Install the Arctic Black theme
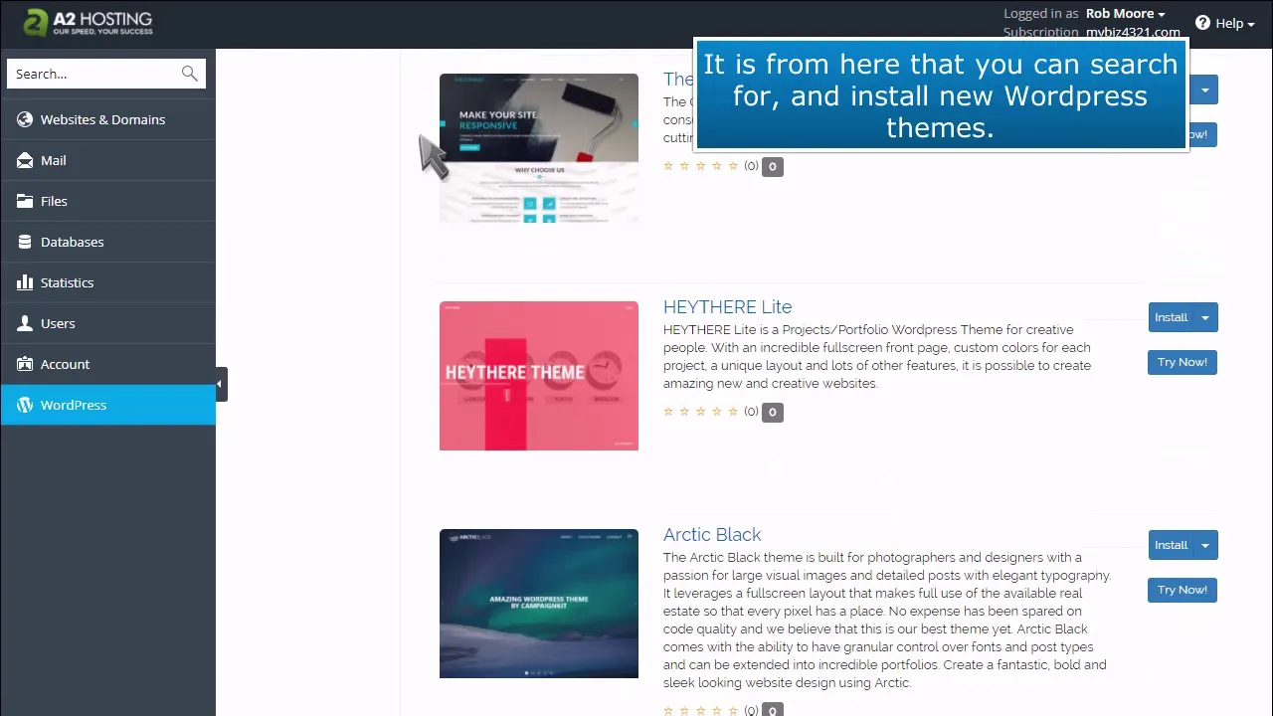 [1171, 545]
